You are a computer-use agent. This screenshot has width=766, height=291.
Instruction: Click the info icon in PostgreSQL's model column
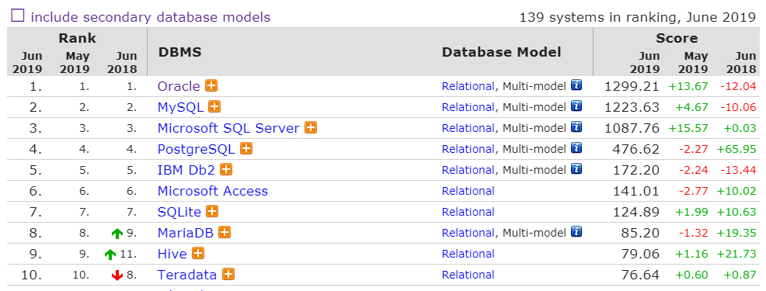coord(576,148)
